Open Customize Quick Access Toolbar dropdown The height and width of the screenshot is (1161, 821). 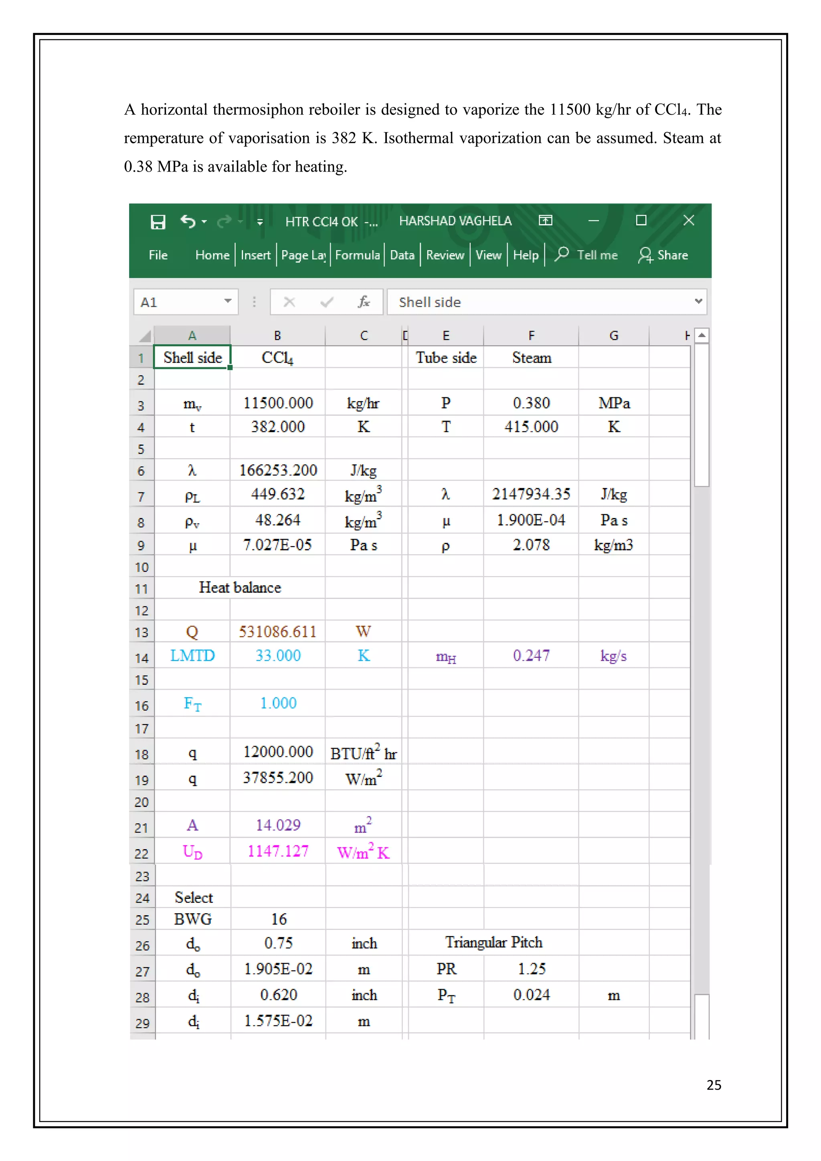click(x=260, y=222)
